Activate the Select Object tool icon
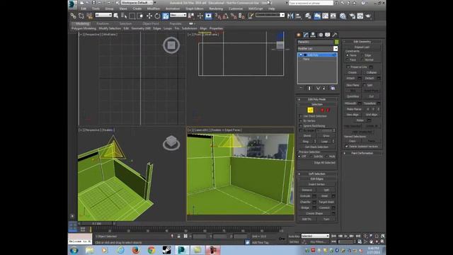This screenshot has width=453, height=255. coord(116,16)
